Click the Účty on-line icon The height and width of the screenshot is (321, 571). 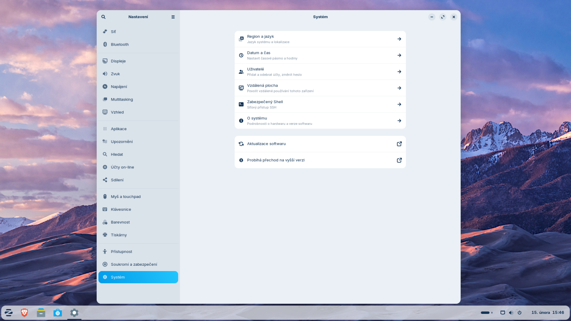tap(105, 167)
